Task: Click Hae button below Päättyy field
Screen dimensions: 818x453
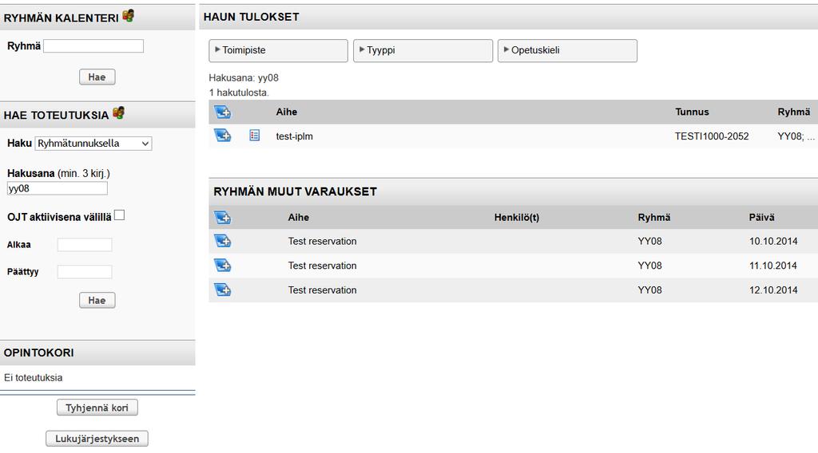Action: pos(97,301)
